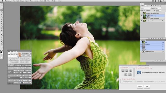The image size is (166, 93).
Task: Click the type layer filter icon
Action: click(154, 6)
